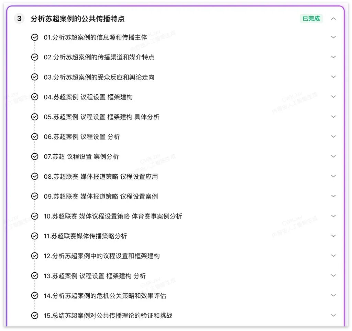This screenshot has height=331, width=352.
Task: Click check circle beside item 13
Action: 35,276
